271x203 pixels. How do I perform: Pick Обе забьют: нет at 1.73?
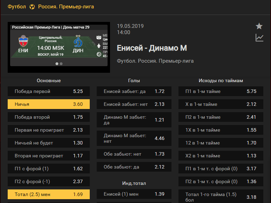[134, 154]
